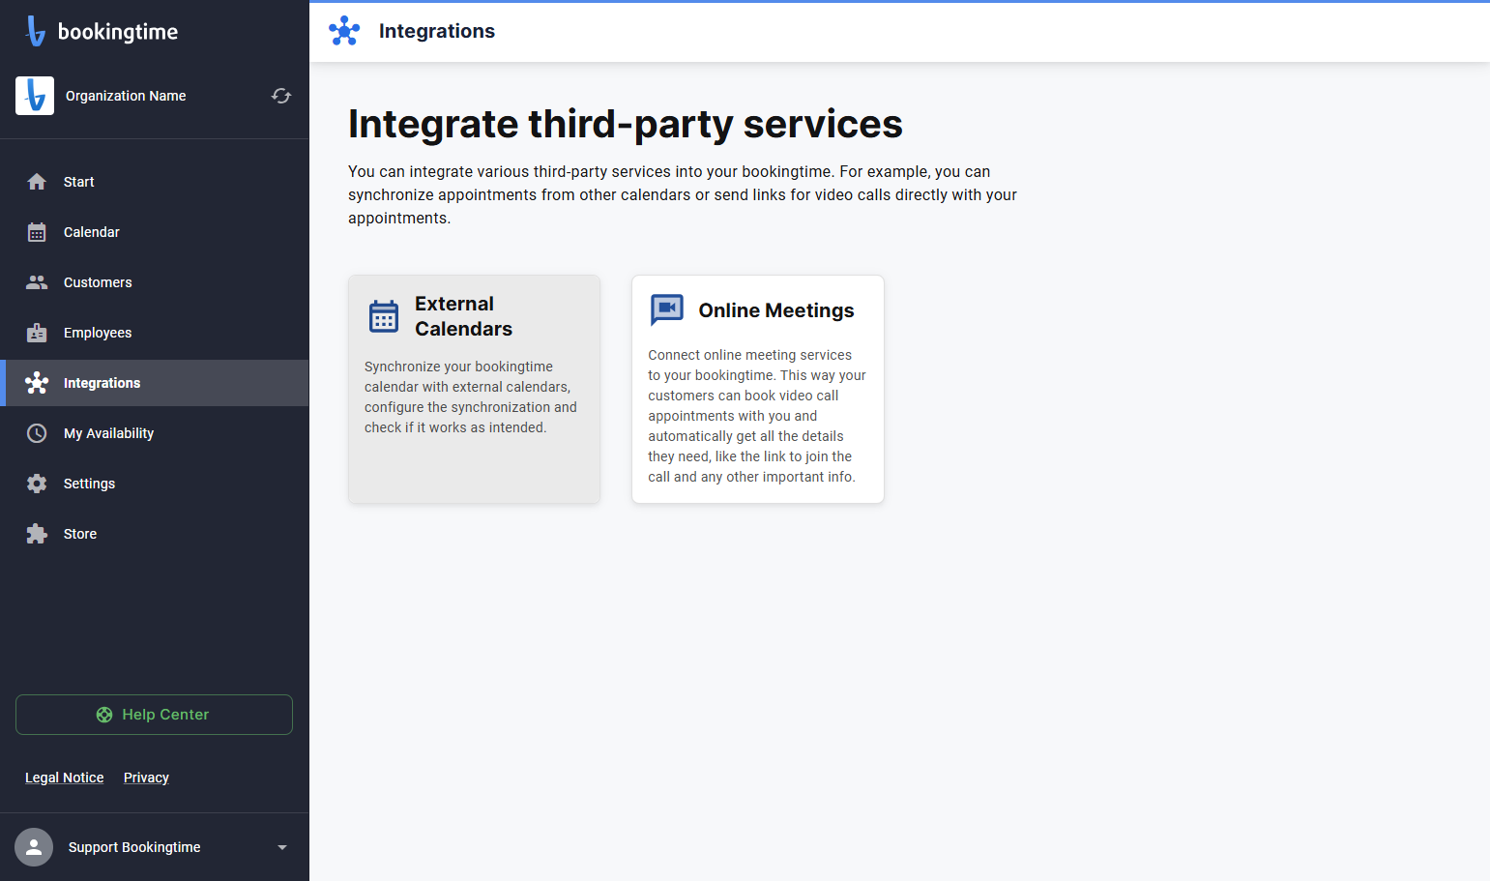Open the Customers menu item
The width and height of the screenshot is (1490, 881).
pos(155,282)
